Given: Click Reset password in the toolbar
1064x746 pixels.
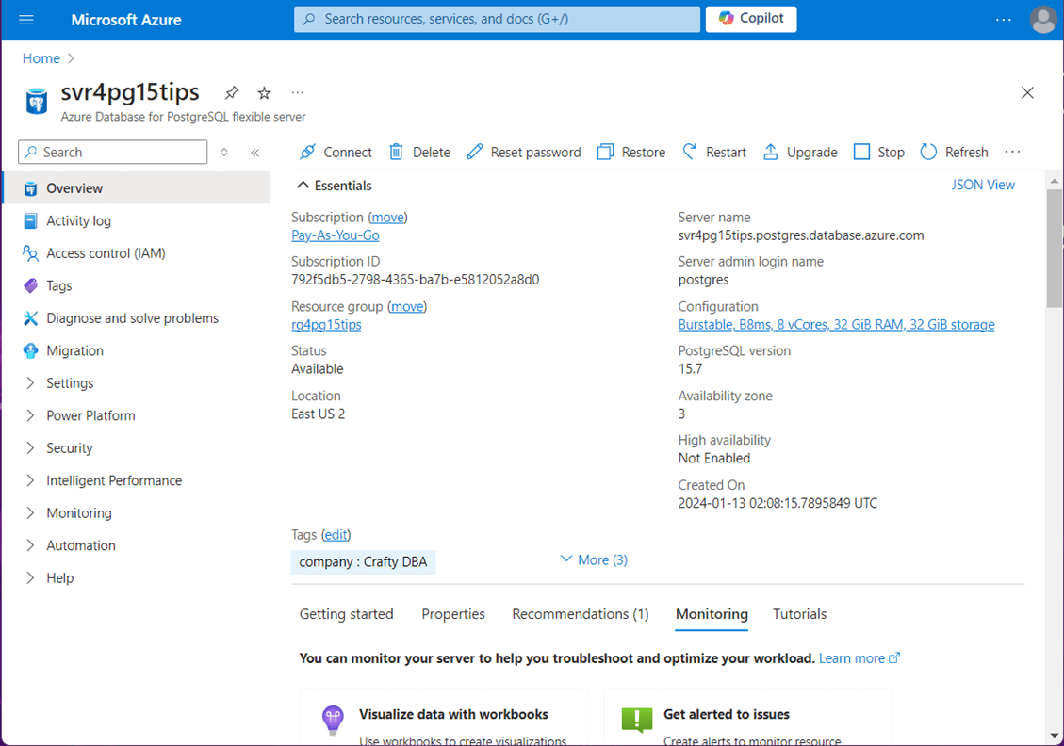Looking at the screenshot, I should [524, 152].
